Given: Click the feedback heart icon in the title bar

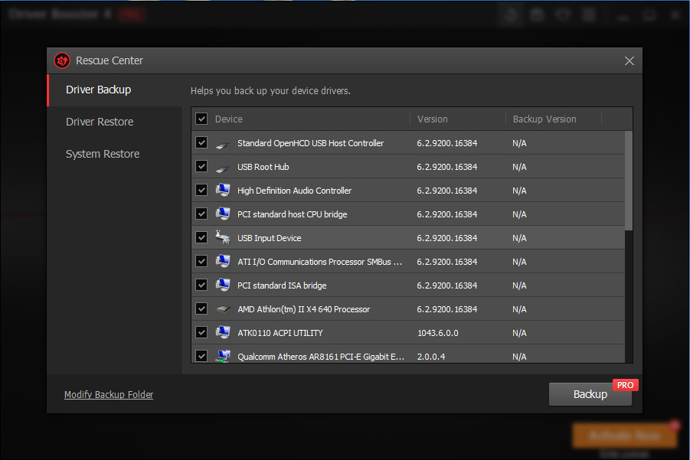Looking at the screenshot, I should (x=562, y=14).
